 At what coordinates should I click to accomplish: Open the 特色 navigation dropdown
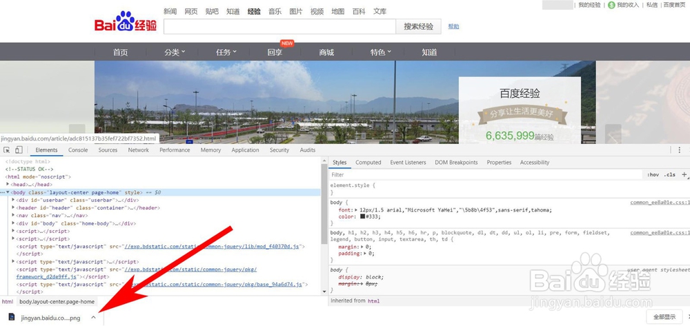coord(381,52)
